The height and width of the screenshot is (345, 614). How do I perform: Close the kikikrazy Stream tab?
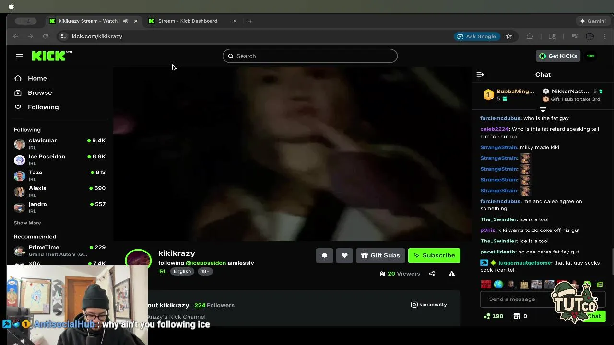click(136, 21)
